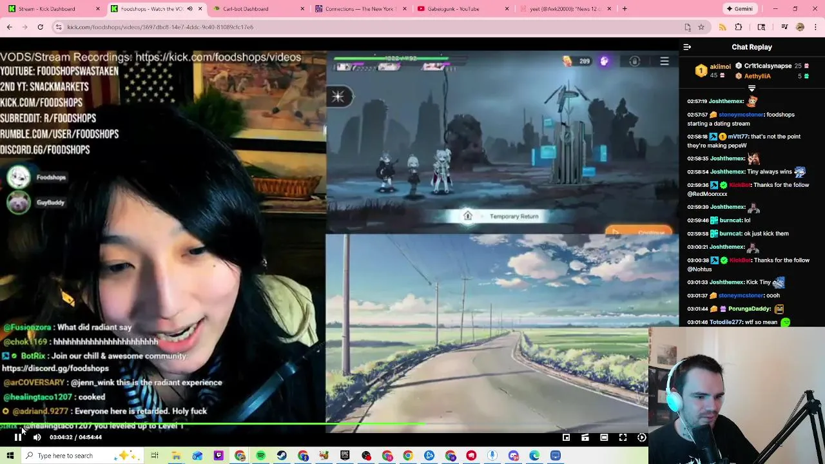Open Task View on the taskbar
This screenshot has width=825, height=464.
pos(155,456)
